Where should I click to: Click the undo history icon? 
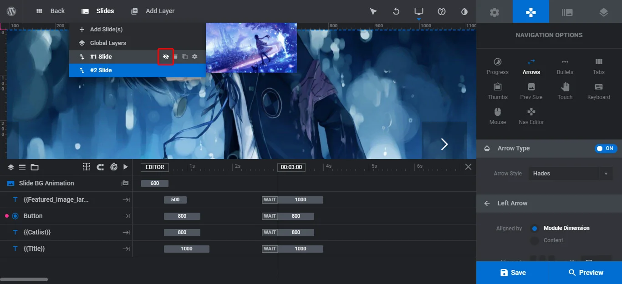[x=396, y=11]
